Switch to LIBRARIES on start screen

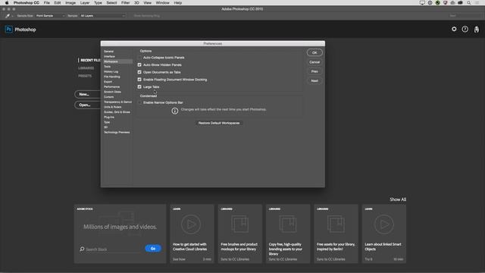click(x=86, y=68)
